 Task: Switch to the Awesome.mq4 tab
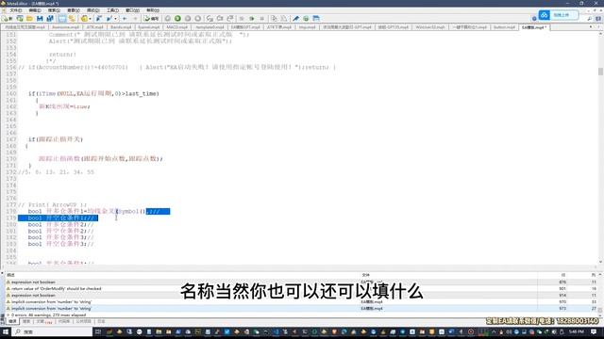coord(65,27)
